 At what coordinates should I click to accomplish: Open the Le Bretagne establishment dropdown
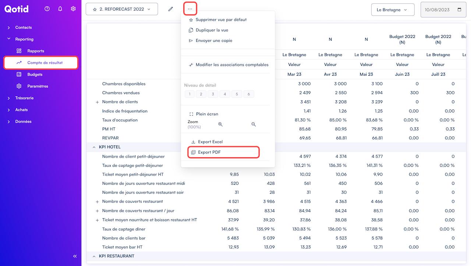click(393, 10)
